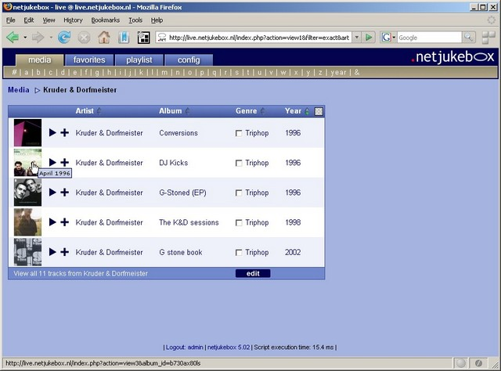Open the Bookmarks menu
This screenshot has height=371, width=501.
pos(106,20)
